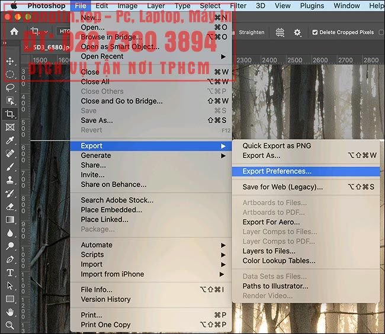
Task: Select the Healing Brush tool
Action: pos(10,153)
